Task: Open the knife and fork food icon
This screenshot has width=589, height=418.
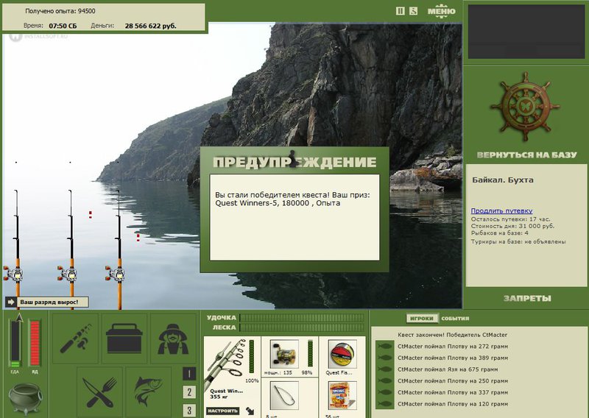Action: point(99,392)
